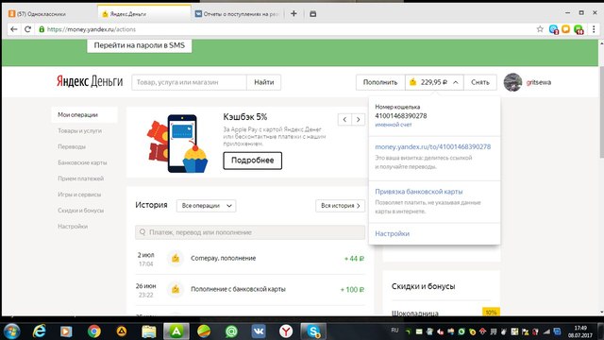Open Настройки in the left sidebar

(73, 227)
